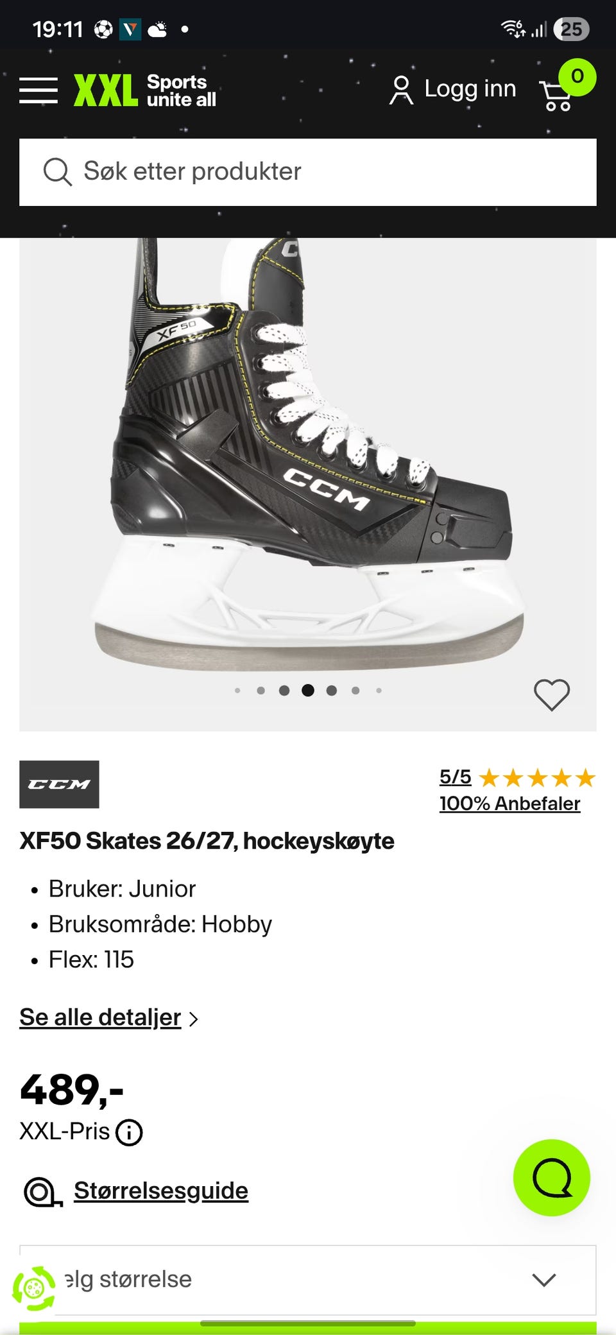Click the size dropdown chevron arrow
Viewport: 616px width, 1335px height.
click(x=543, y=1280)
